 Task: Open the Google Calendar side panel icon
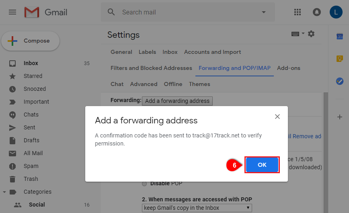[x=340, y=36]
